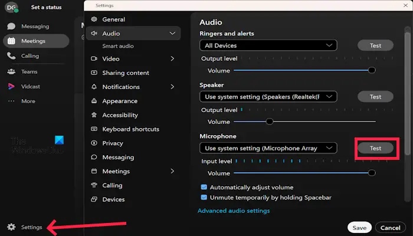413x236 pixels.
Task: Open Vidcast via its play icon
Action: point(11,86)
